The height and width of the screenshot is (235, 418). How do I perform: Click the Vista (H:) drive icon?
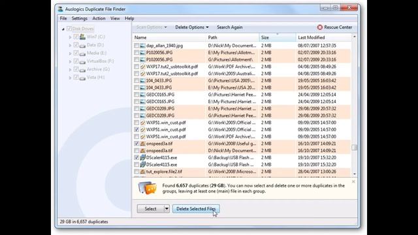(x=83, y=78)
